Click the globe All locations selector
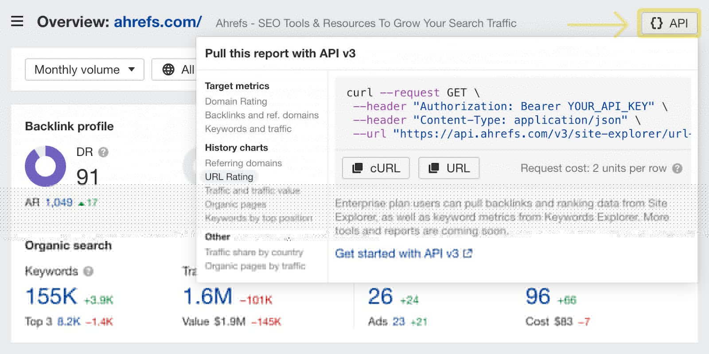The height and width of the screenshot is (354, 709). [x=175, y=70]
